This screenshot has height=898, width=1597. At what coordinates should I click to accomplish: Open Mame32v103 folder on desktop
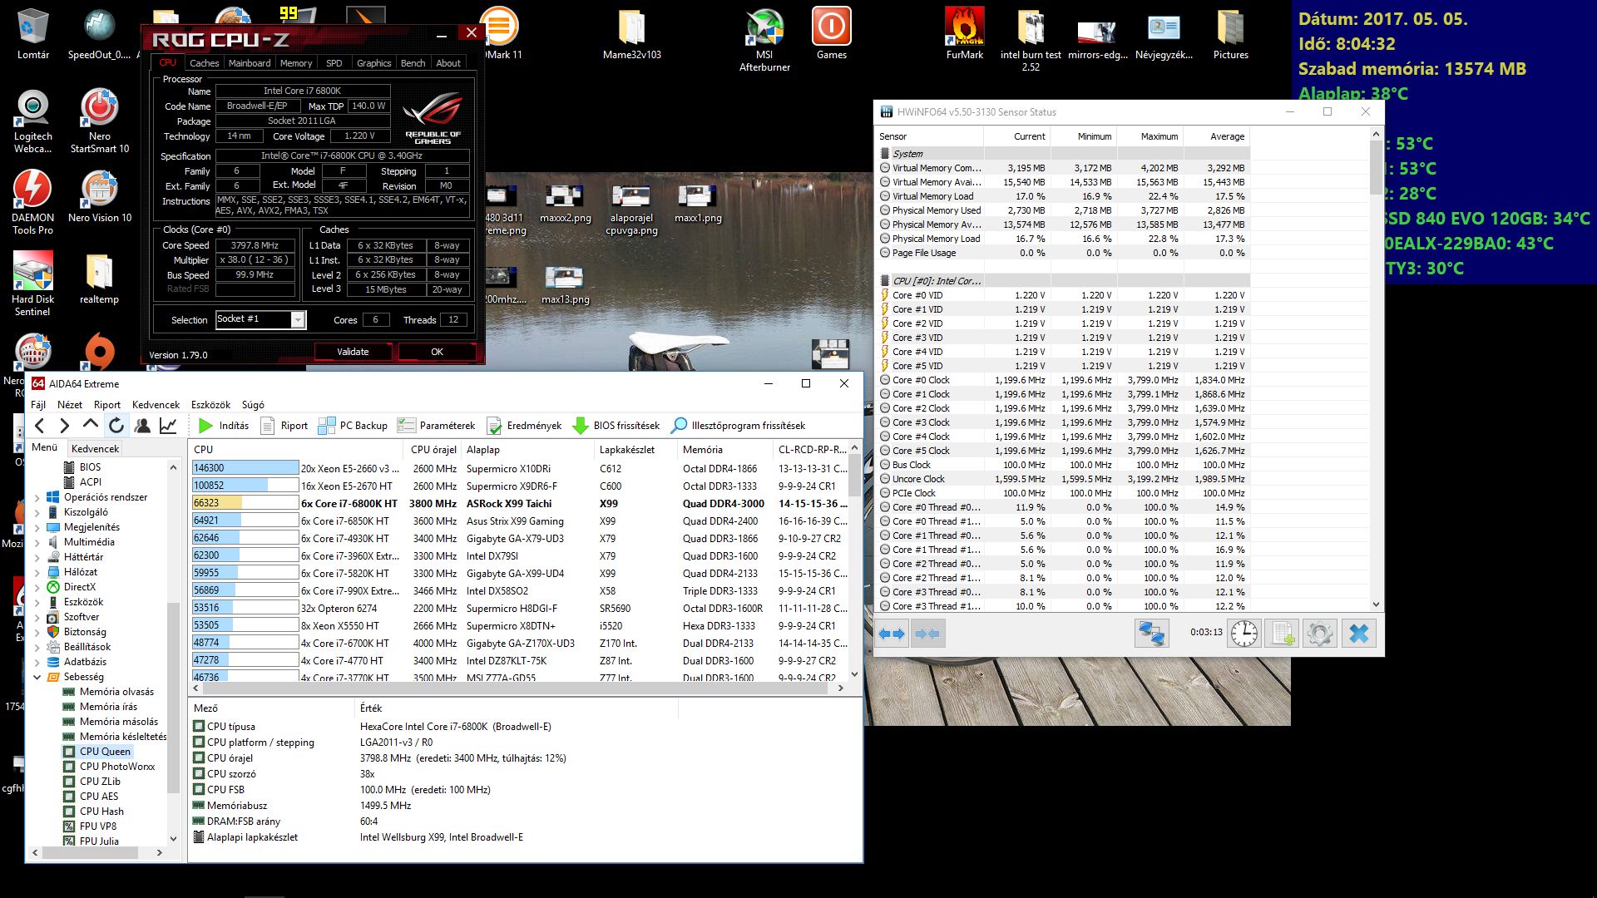point(632,33)
